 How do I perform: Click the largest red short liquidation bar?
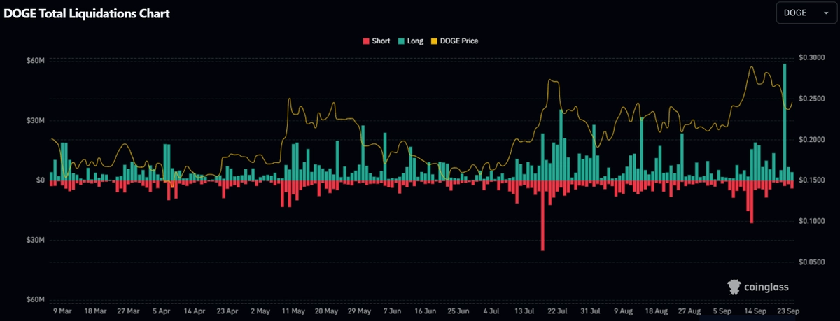[x=542, y=215]
